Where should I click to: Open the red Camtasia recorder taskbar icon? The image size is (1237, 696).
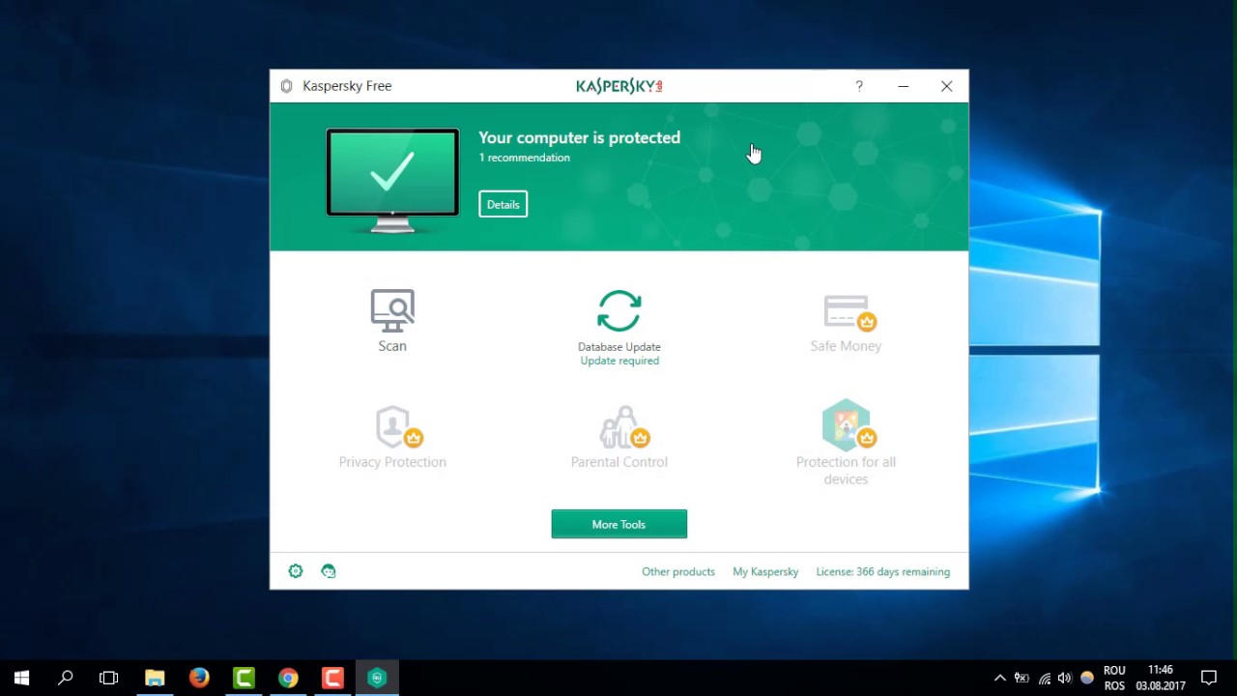(332, 678)
